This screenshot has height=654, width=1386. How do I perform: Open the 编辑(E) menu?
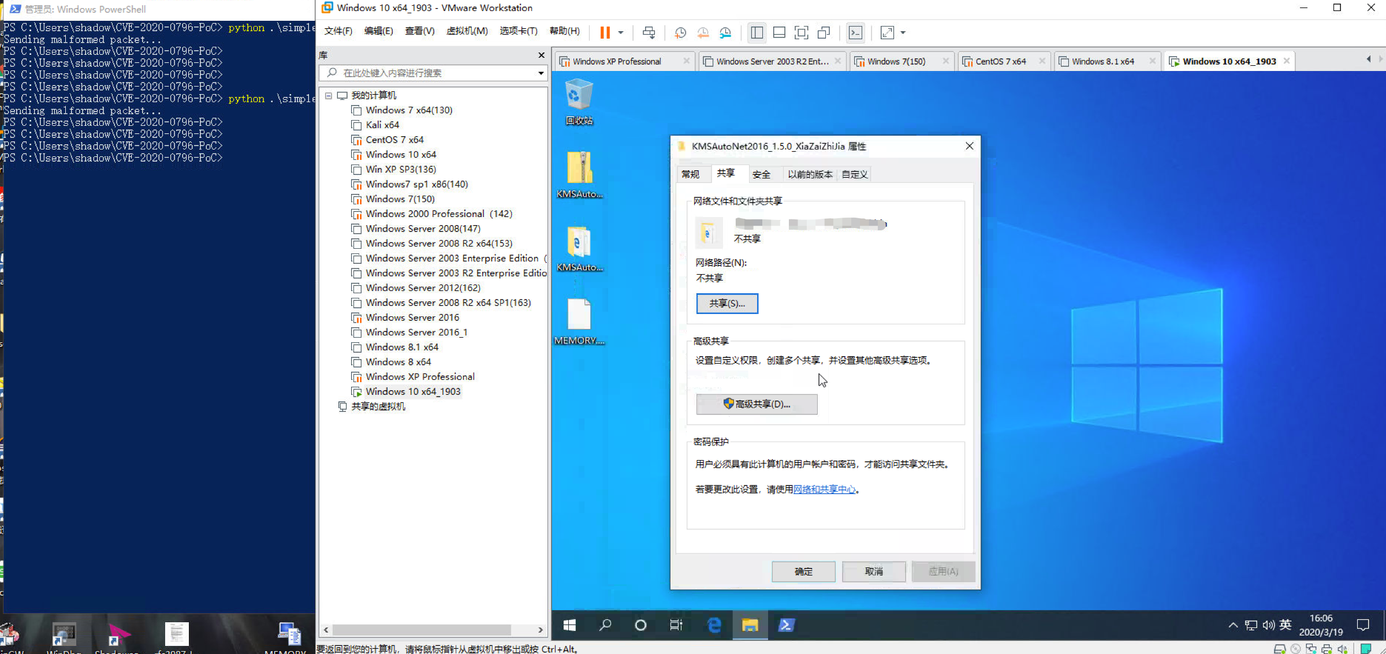[378, 31]
